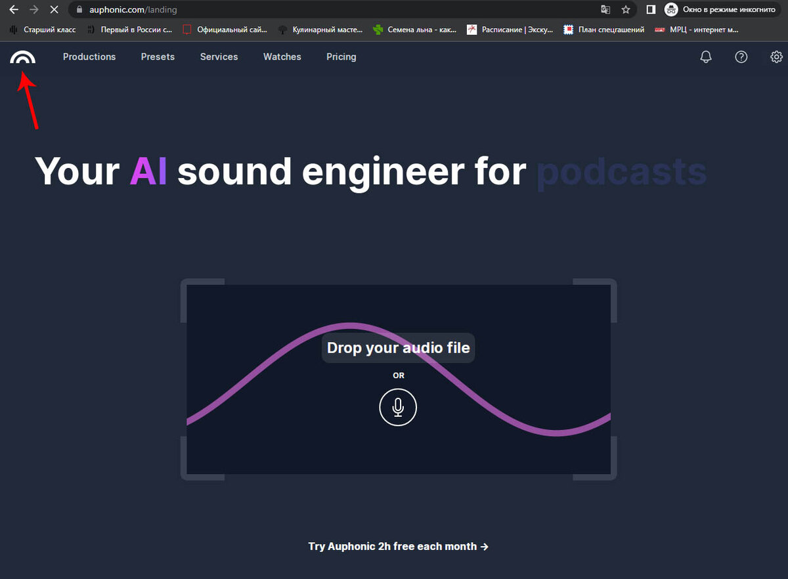Image resolution: width=788 pixels, height=579 pixels.
Task: Follow Try Auphonic 2h free link
Action: click(399, 546)
